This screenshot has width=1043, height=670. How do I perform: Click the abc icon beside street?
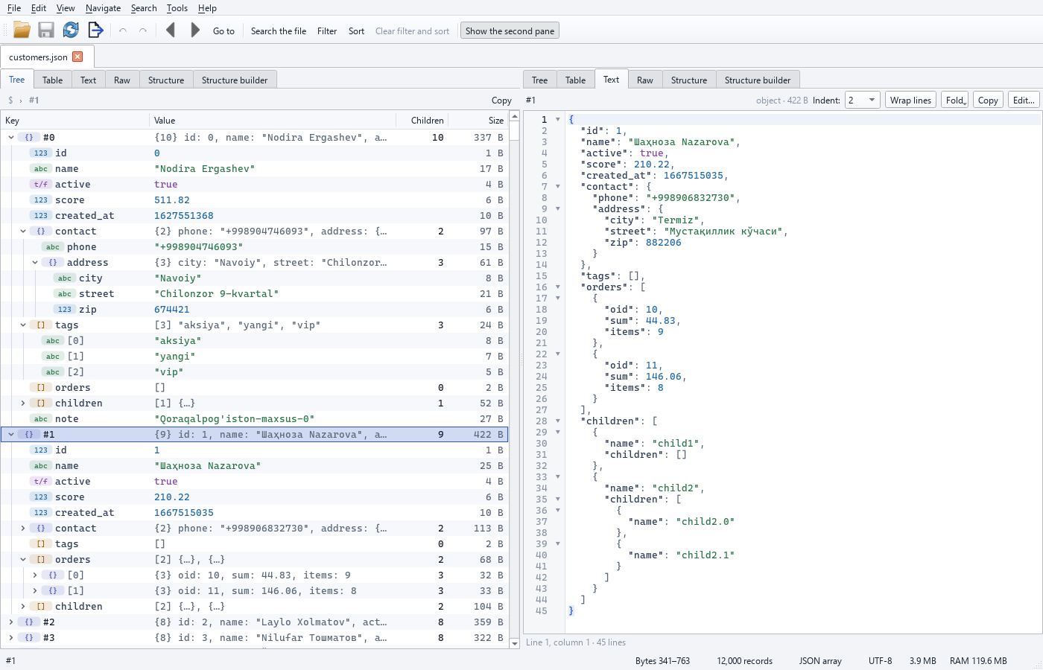tap(65, 294)
